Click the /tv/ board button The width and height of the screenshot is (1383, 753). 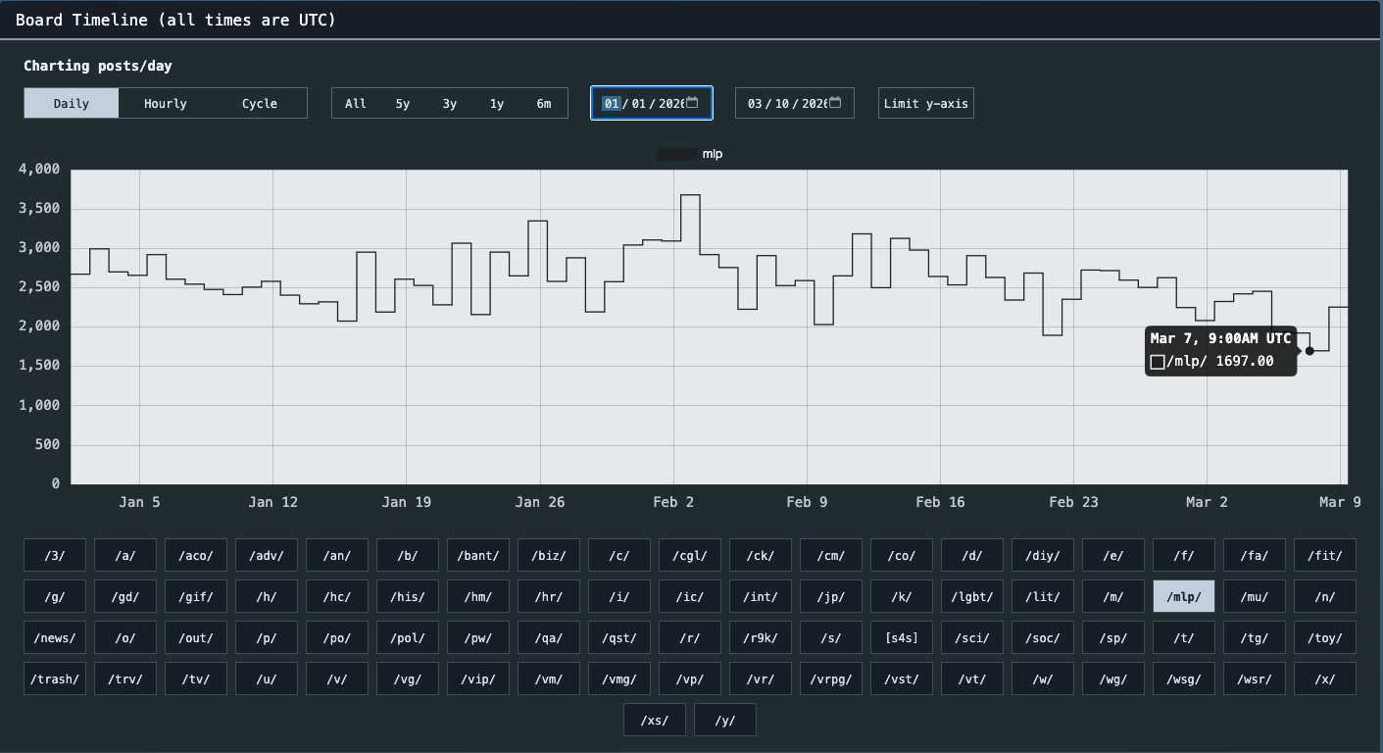196,678
